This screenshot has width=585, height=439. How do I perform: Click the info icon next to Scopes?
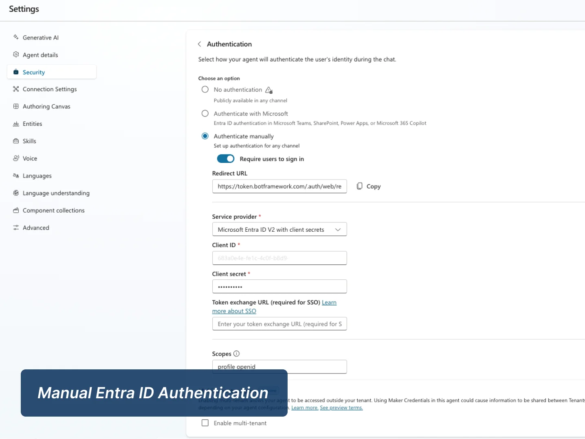(237, 353)
